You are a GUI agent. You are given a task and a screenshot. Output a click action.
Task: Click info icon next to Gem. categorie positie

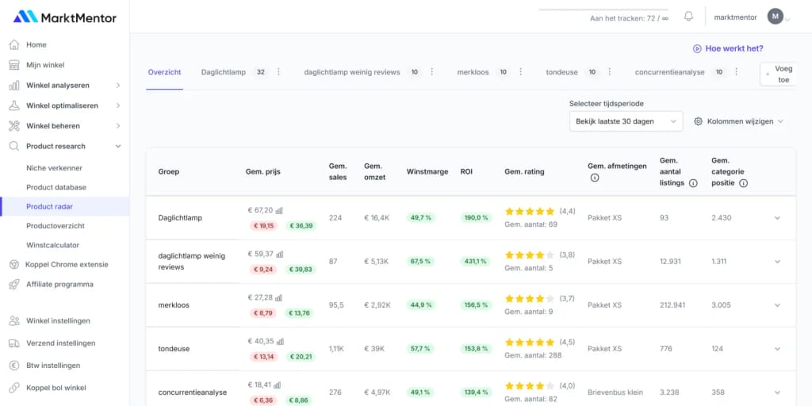coord(743,183)
